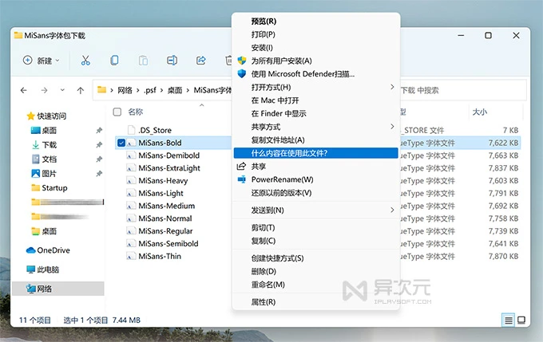Image resolution: width=543 pixels, height=342 pixels.
Task: Choose 在 Mac 中打开 menu entry
Action: click(x=316, y=100)
